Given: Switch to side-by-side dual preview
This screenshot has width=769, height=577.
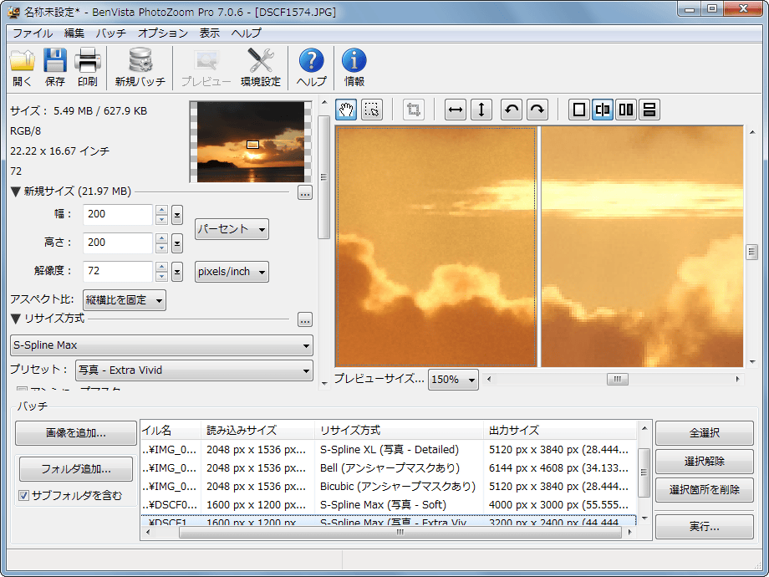Looking at the screenshot, I should [x=626, y=110].
